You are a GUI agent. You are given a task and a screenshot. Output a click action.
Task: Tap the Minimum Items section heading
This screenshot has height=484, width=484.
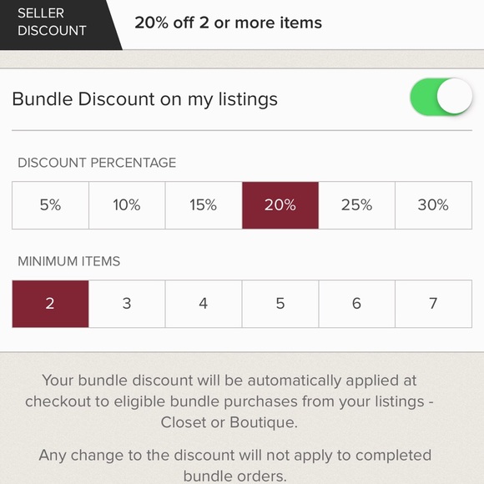tap(68, 261)
